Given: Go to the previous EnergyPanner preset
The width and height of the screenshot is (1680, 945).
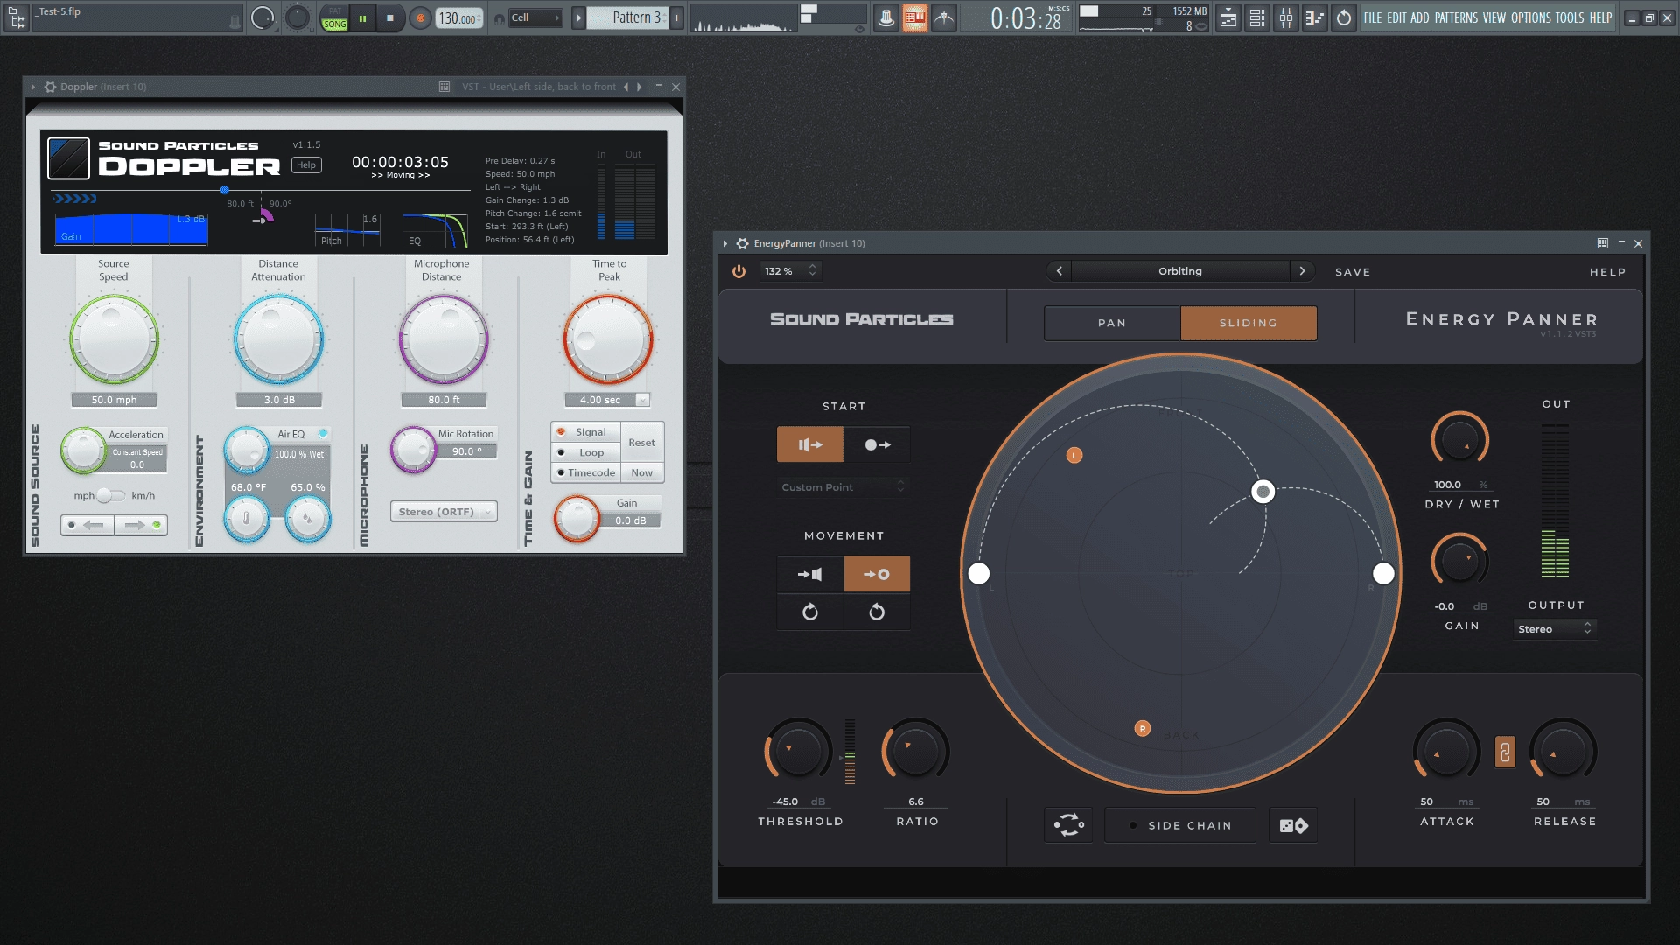Looking at the screenshot, I should click(1059, 271).
